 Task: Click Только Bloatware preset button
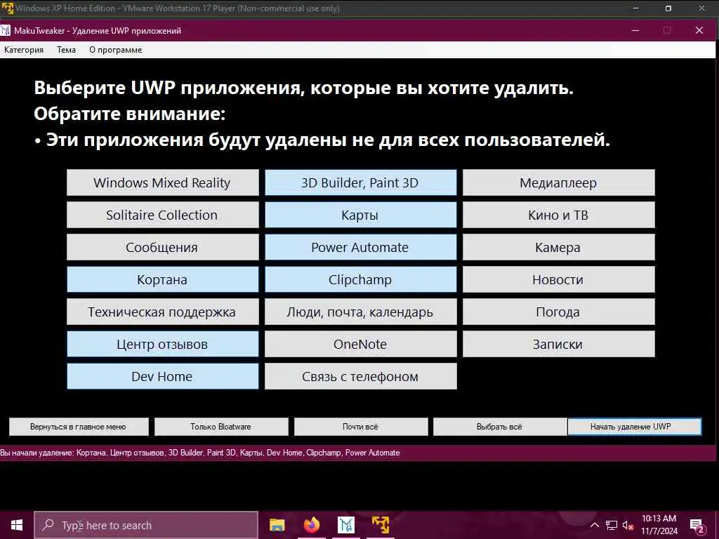[221, 427]
